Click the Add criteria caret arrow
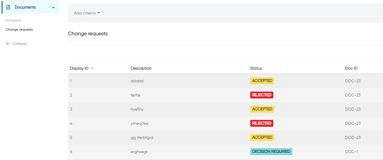 pos(99,13)
